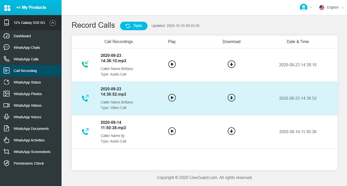Click the Updated: 2020-10-10 09:25:35 timestamp

coord(176,26)
